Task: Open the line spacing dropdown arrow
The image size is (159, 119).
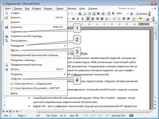Action: point(110,19)
